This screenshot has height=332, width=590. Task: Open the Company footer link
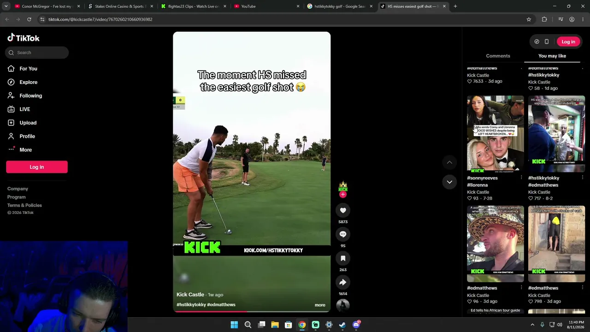(18, 189)
